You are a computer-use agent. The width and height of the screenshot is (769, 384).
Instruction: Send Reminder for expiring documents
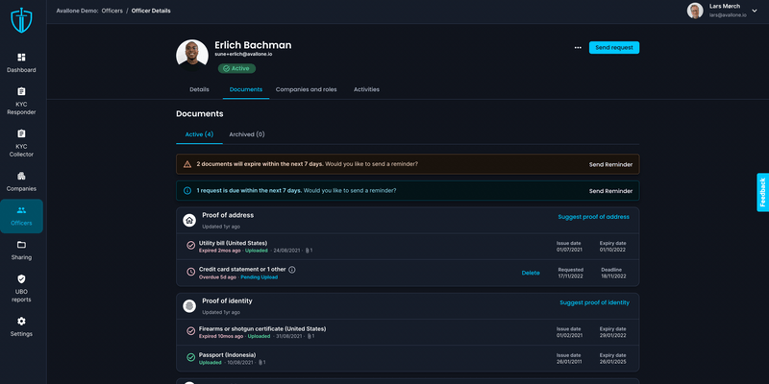(610, 164)
